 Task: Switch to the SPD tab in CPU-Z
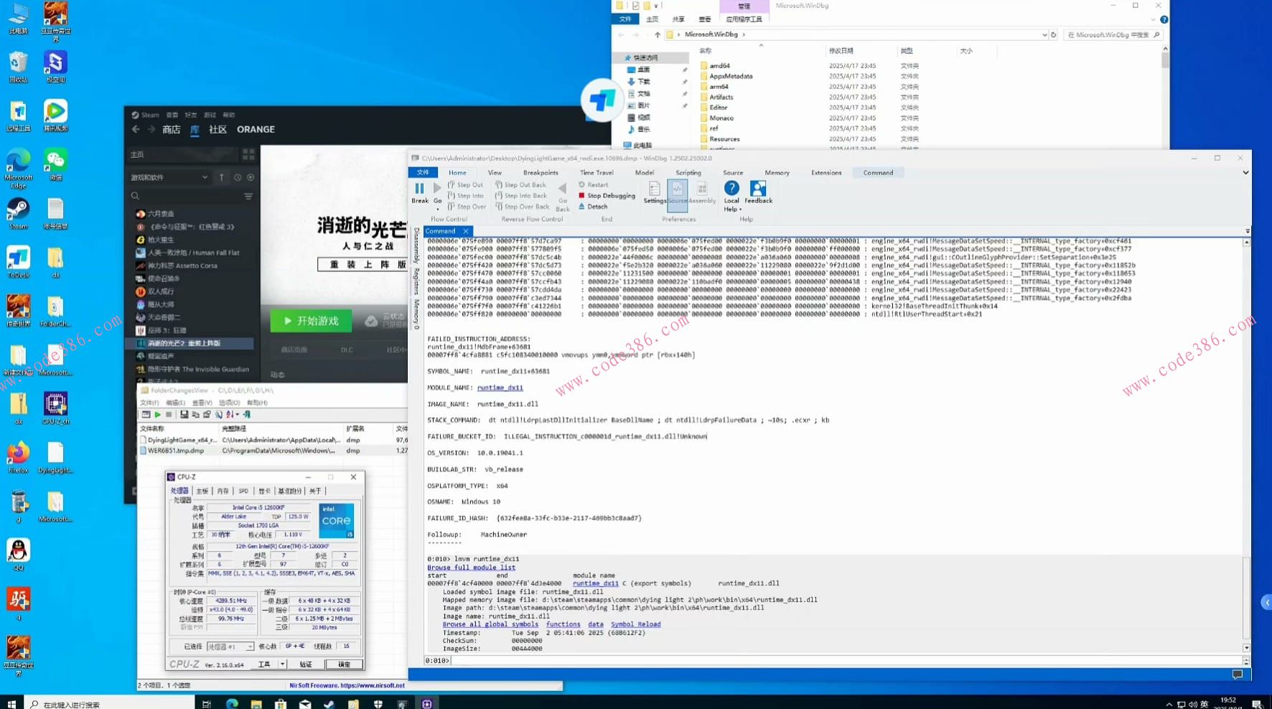(x=243, y=492)
